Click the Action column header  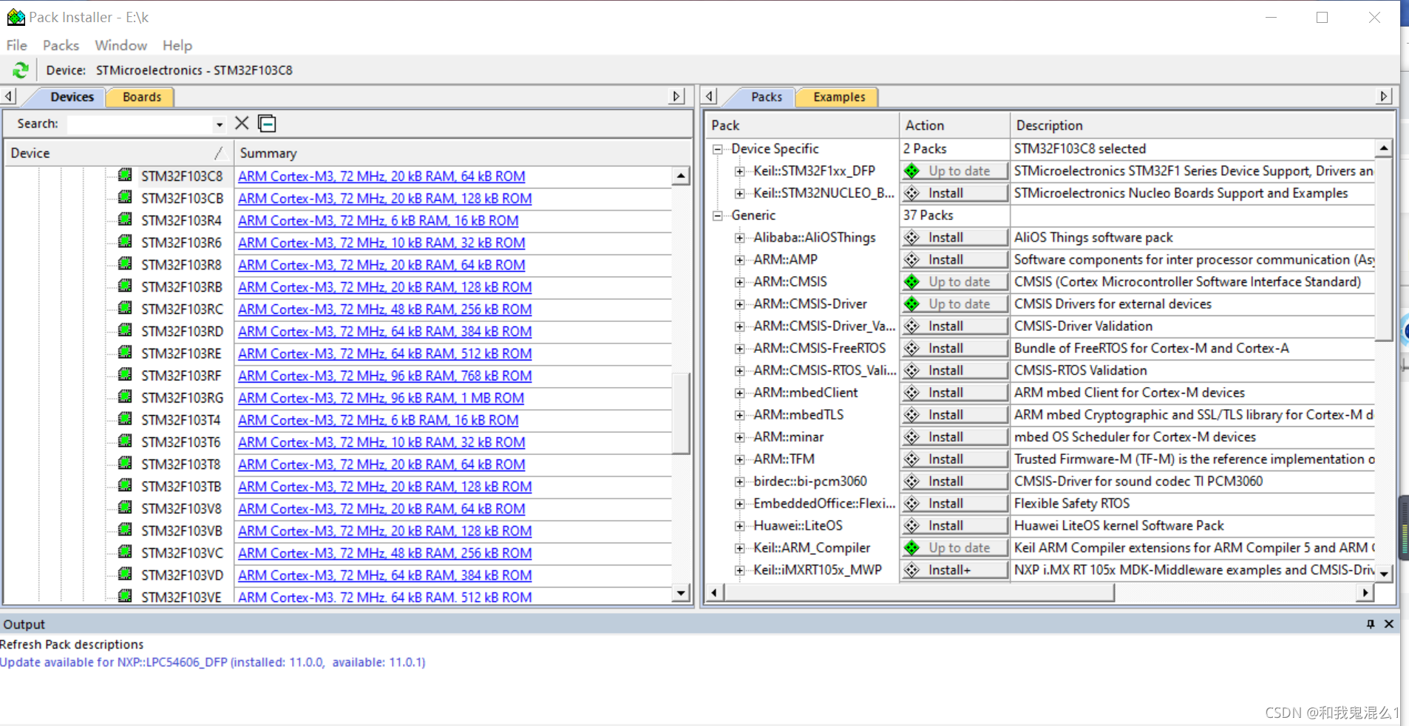click(x=954, y=126)
